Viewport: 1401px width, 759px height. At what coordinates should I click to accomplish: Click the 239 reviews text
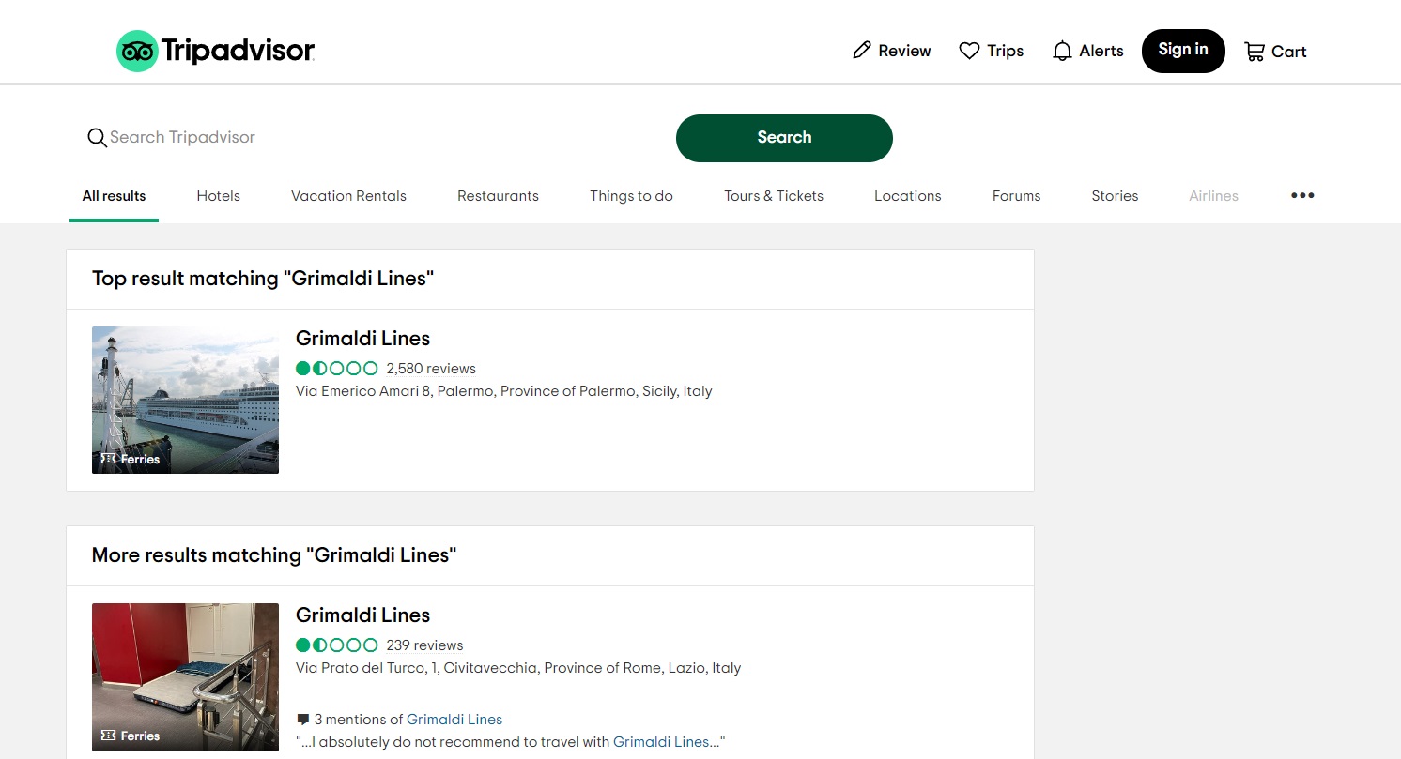(424, 645)
